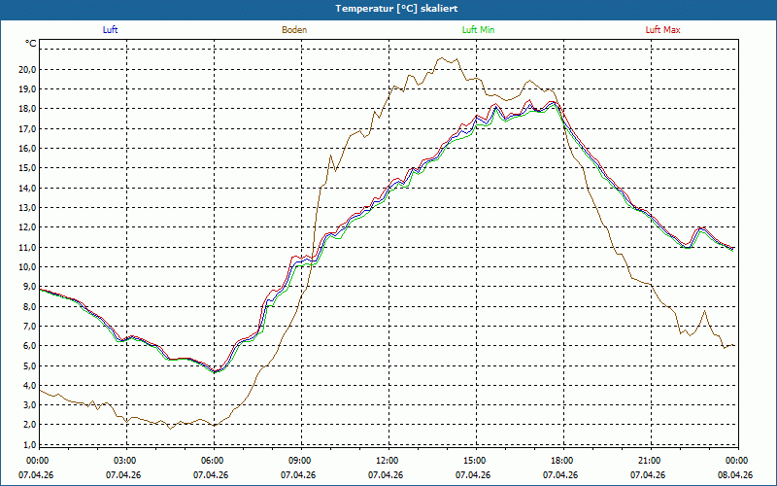
Task: Click the 7,0 y-axis value
Action: (29, 326)
